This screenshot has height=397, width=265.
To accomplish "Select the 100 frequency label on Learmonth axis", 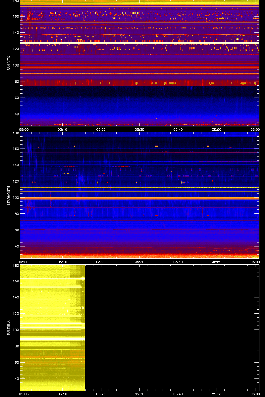I will (x=16, y=198).
